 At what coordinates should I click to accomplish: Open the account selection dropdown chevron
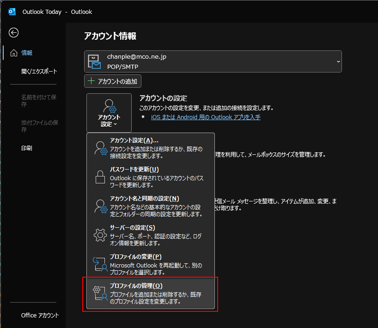point(338,62)
